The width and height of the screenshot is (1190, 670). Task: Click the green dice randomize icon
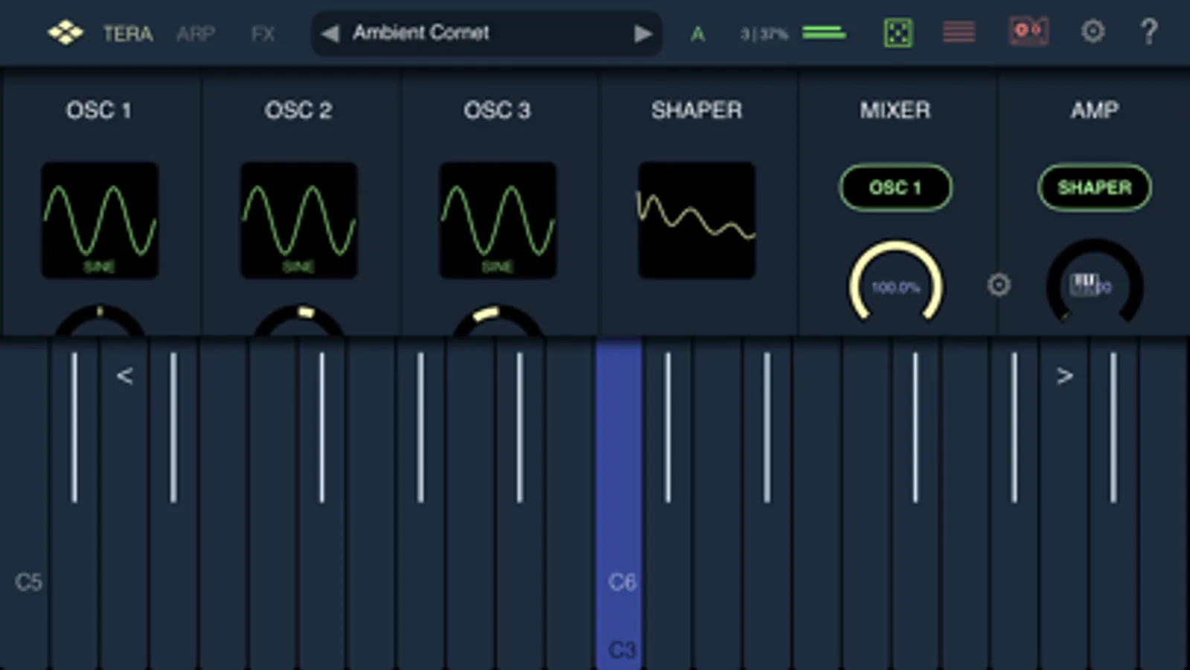pyautogui.click(x=898, y=33)
